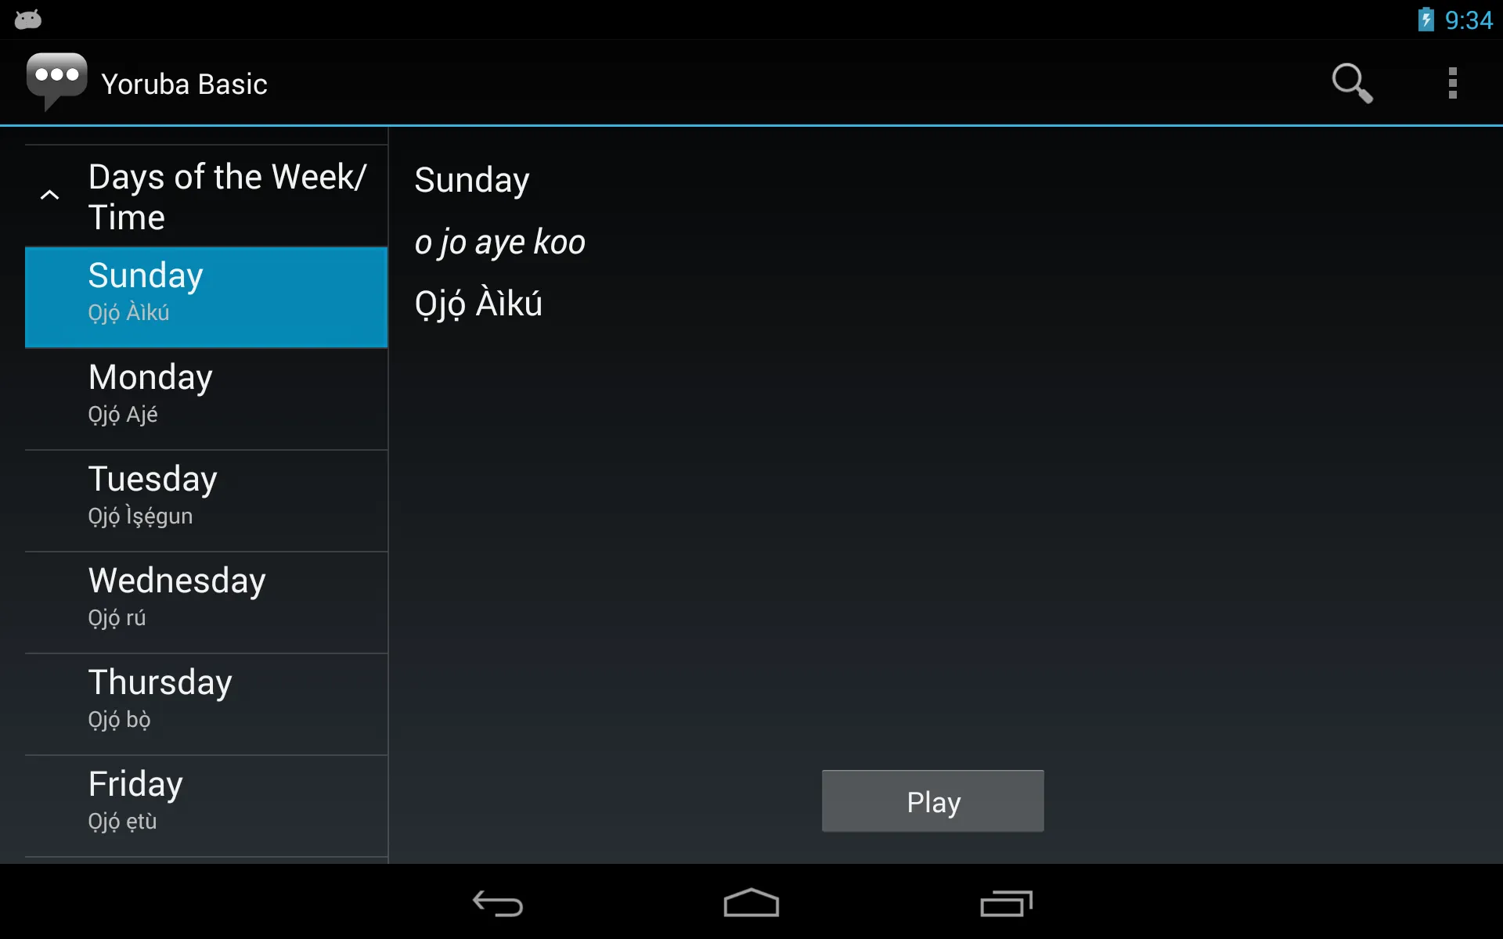The height and width of the screenshot is (939, 1503).
Task: Click the home button icon
Action: tap(751, 905)
